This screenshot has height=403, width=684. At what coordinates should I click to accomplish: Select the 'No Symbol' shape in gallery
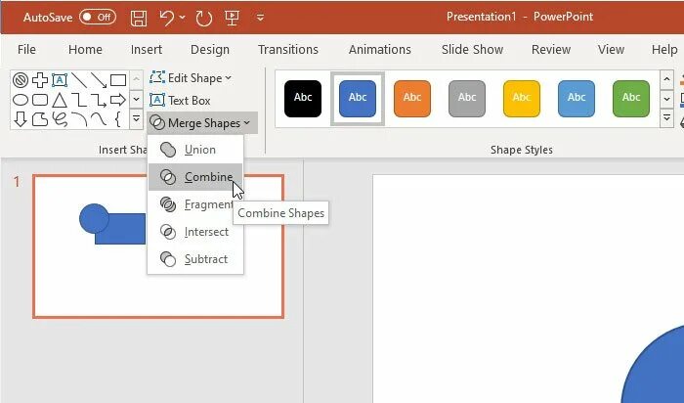point(21,80)
